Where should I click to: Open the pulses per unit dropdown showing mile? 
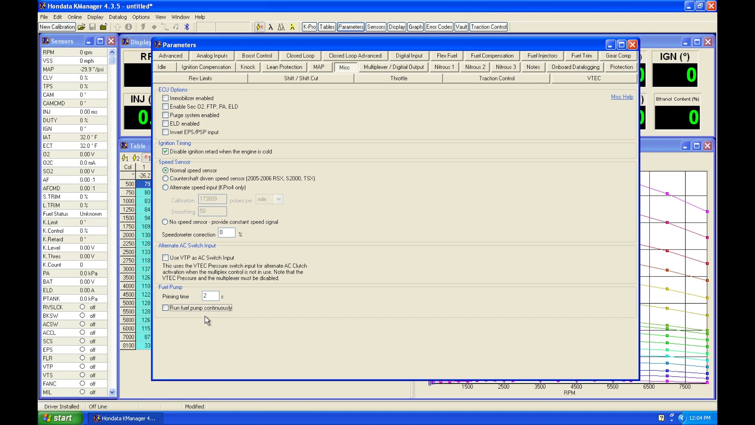(278, 199)
